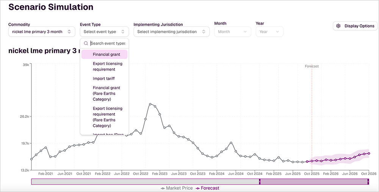Click the right handle of range slider
This screenshot has height=192, width=379.
(368, 182)
